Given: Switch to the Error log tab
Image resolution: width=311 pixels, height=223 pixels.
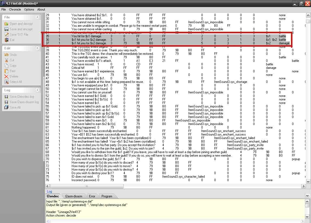Looking at the screenshot, I should pos(92,196).
